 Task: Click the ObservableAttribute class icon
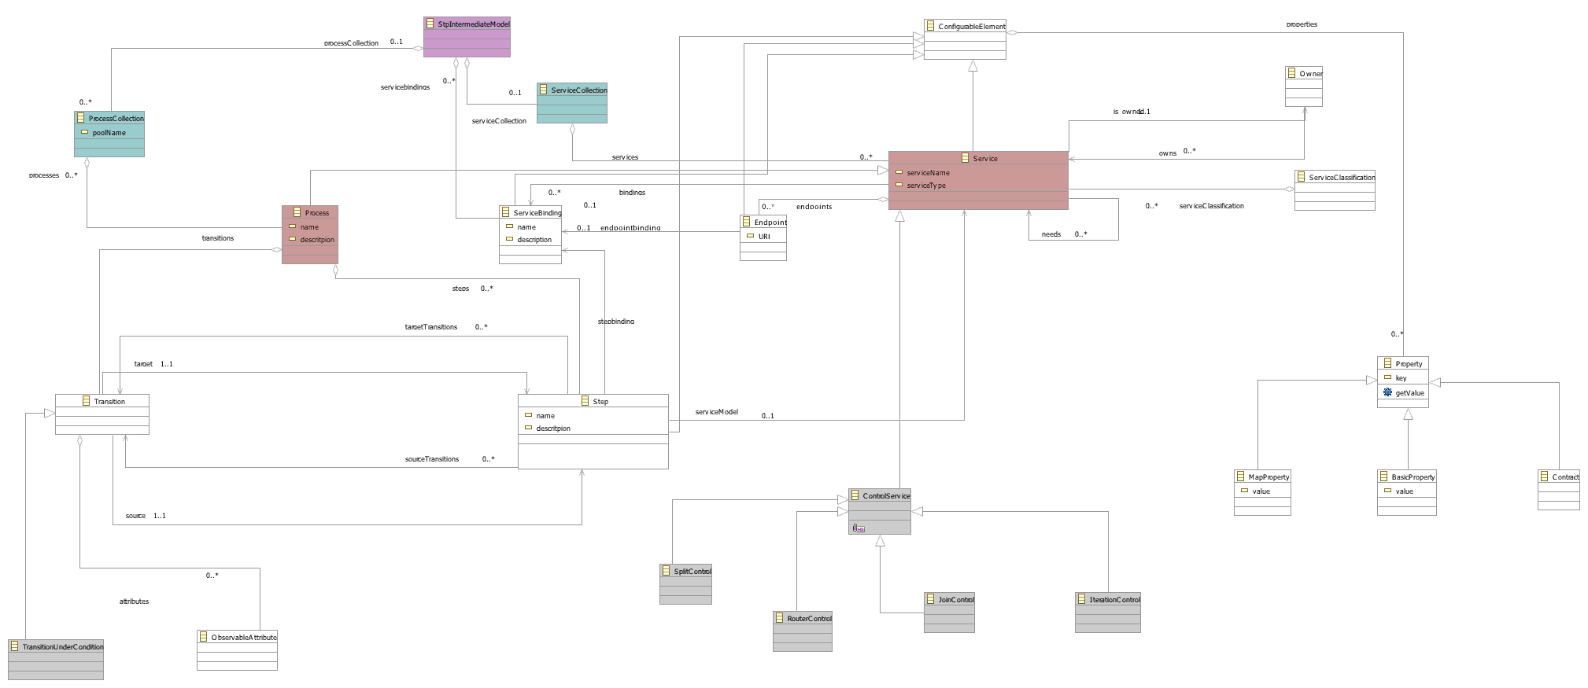click(x=204, y=637)
